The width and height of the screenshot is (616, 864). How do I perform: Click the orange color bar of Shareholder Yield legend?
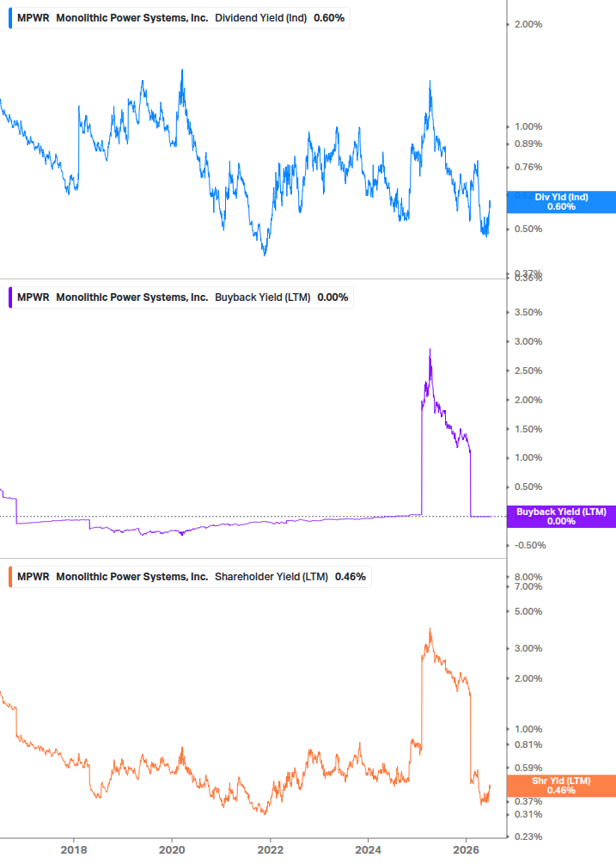(x=10, y=577)
